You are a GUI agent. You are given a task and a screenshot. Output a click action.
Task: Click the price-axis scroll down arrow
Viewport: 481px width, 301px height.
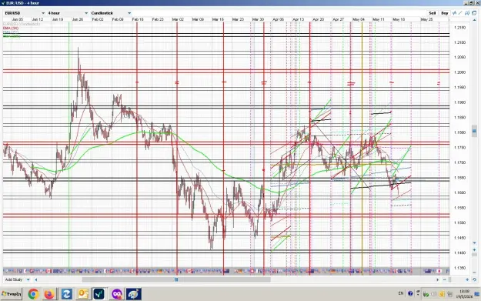pyautogui.click(x=474, y=243)
